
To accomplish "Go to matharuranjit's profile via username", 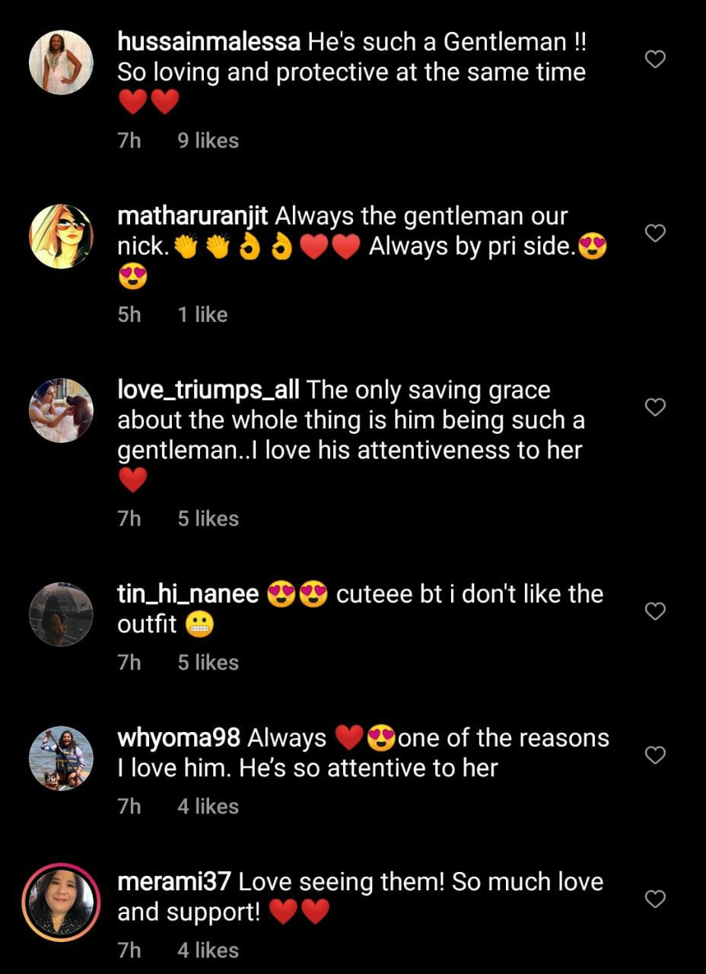I will coord(193,216).
